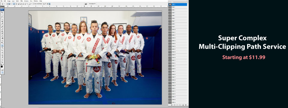Image resolution: width=288 pixels, height=108 pixels.
Task: Open the Pen tool preset picker dropdown
Action: 4,4
